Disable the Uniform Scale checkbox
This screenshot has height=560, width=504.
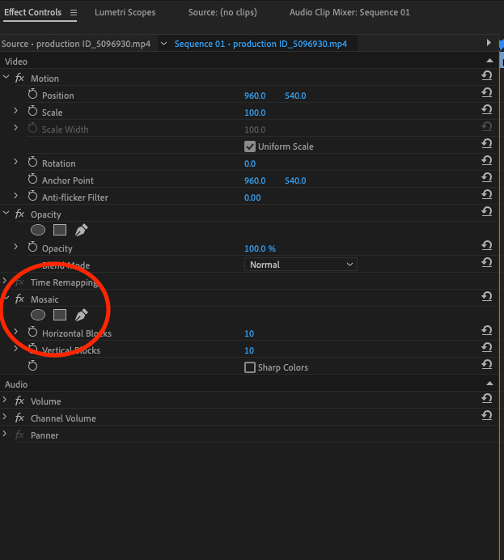[x=250, y=146]
